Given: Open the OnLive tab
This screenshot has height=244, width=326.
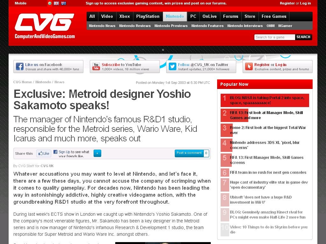Looking at the screenshot, I should (x=209, y=17).
